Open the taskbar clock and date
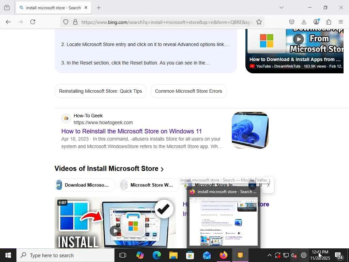349x262 pixels. (320, 255)
